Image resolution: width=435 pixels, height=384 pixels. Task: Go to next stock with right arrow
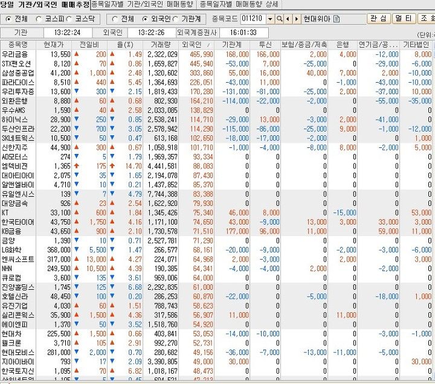click(x=297, y=19)
